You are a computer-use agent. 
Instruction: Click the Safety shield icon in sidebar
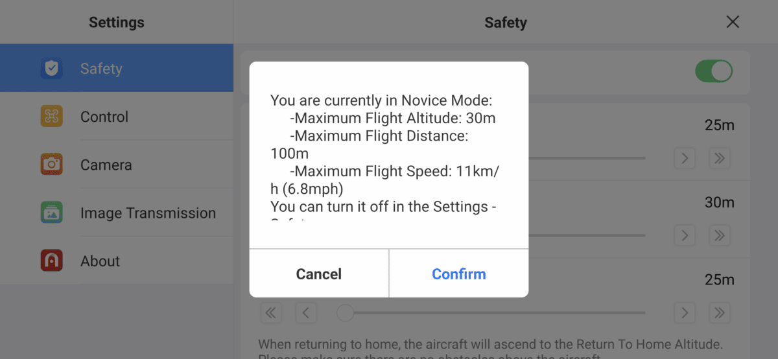(52, 69)
